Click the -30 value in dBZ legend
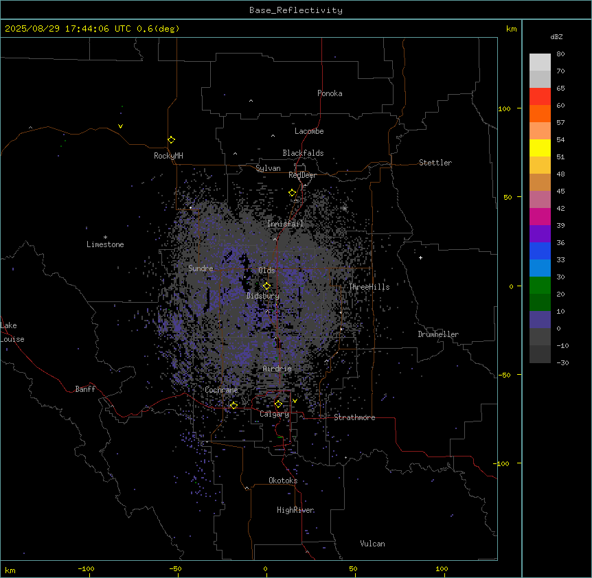This screenshot has height=578, width=592. (x=562, y=362)
